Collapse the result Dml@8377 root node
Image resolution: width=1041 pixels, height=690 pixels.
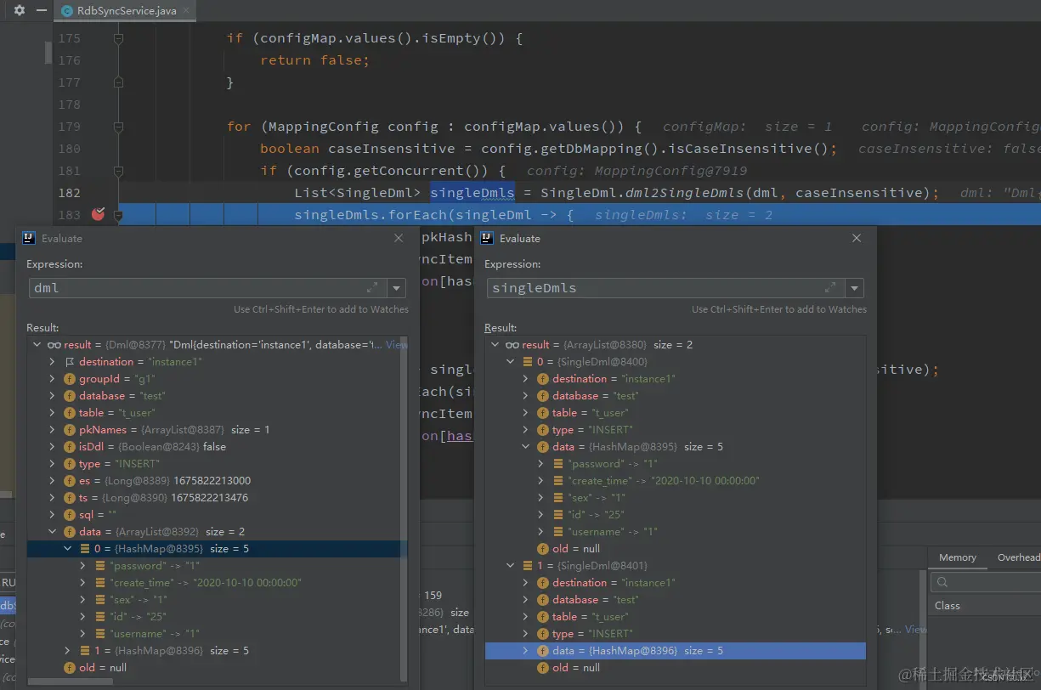tap(37, 345)
